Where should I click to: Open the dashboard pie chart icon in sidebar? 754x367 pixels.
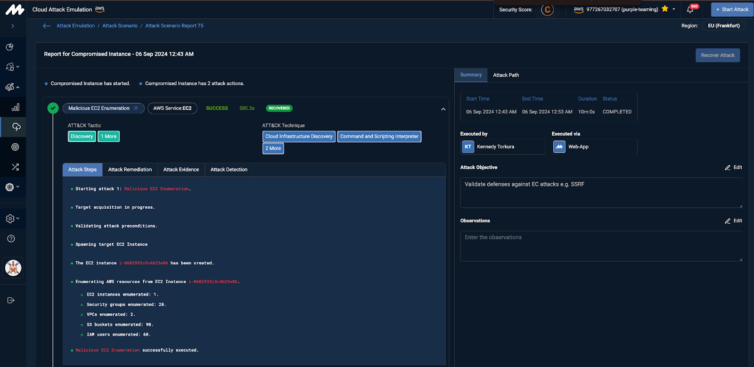[x=9, y=47]
